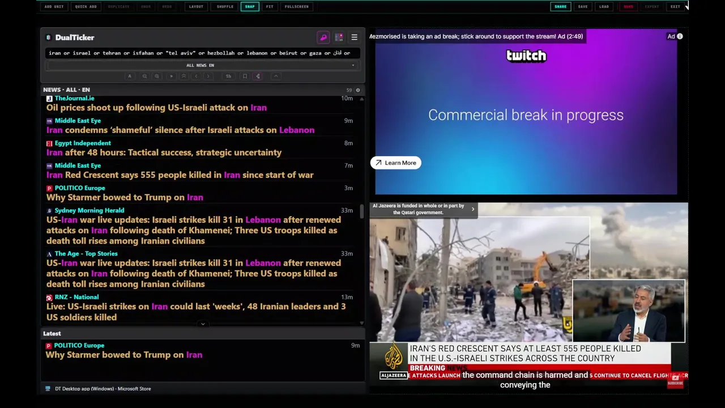
Task: Open RNZ headline about strikes lasting 'weeks'
Action: point(196,312)
